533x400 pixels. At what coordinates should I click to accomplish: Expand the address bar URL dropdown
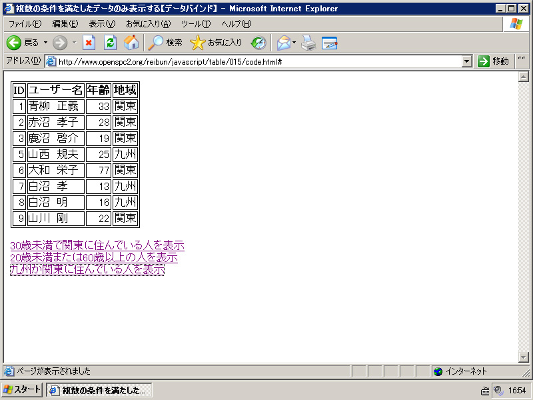pyautogui.click(x=467, y=61)
